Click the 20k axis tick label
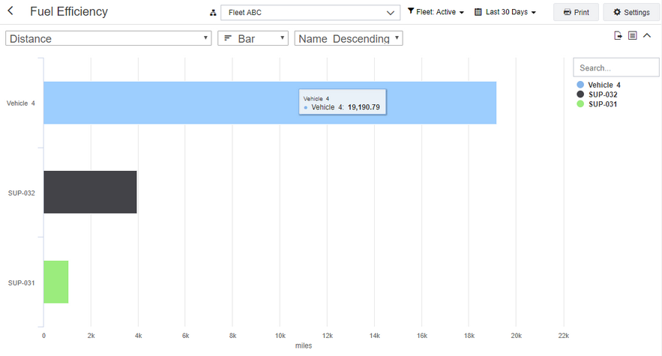This screenshot has width=662, height=356. tap(517, 336)
